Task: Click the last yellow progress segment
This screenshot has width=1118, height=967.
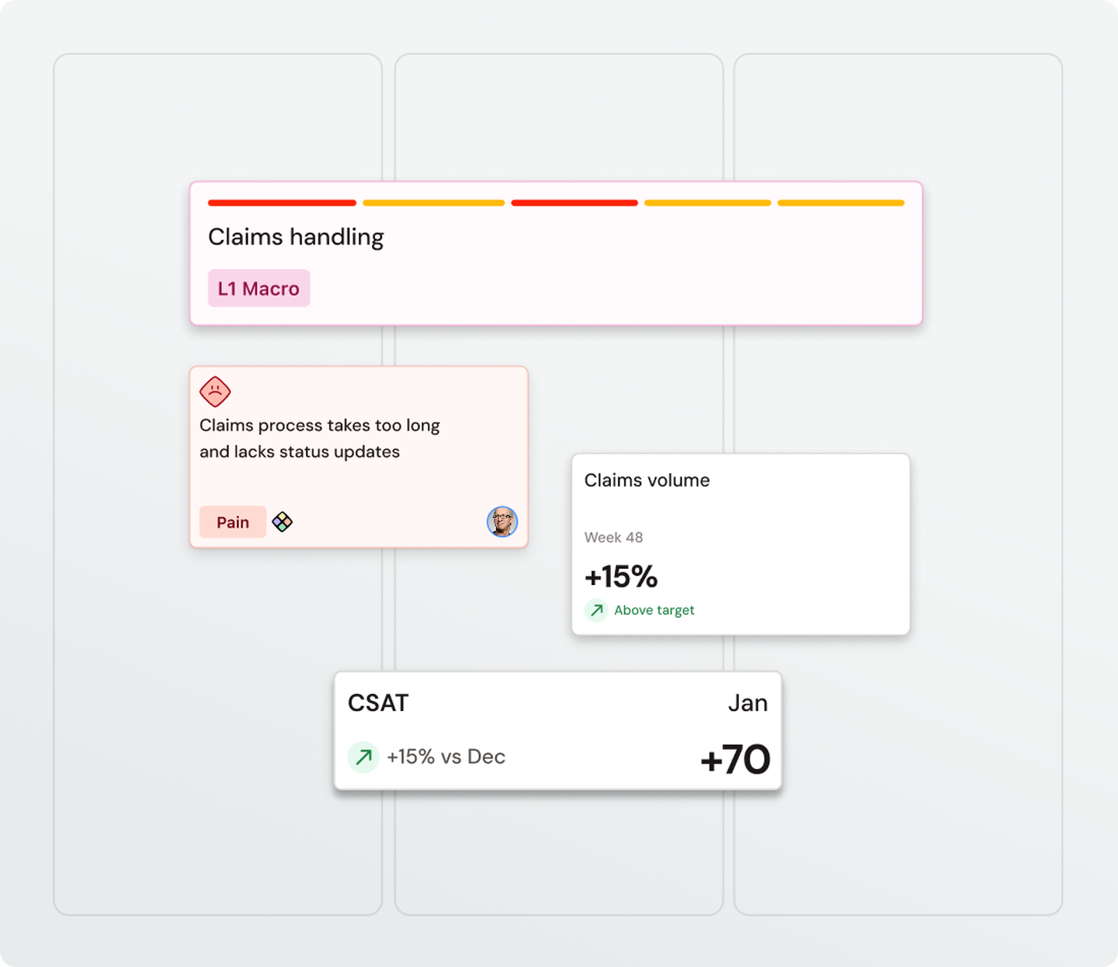Action: pos(841,203)
